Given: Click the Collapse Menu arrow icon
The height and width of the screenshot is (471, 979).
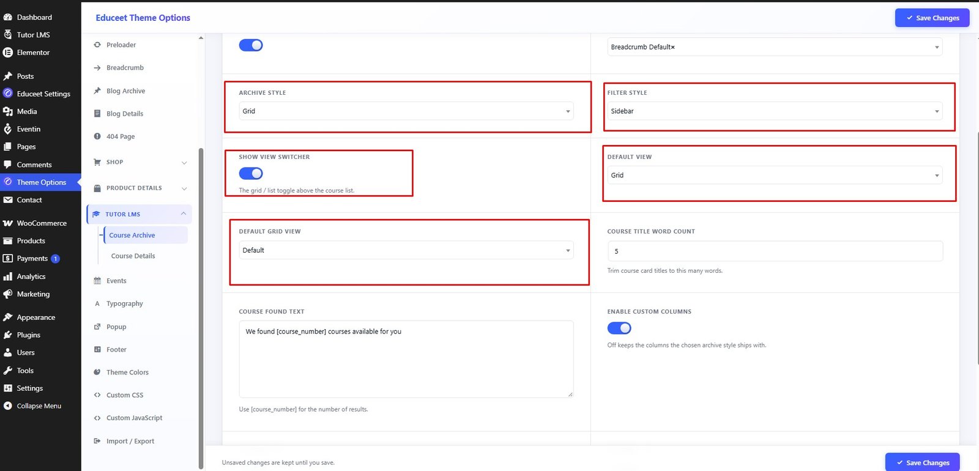Looking at the screenshot, I should 8,406.
